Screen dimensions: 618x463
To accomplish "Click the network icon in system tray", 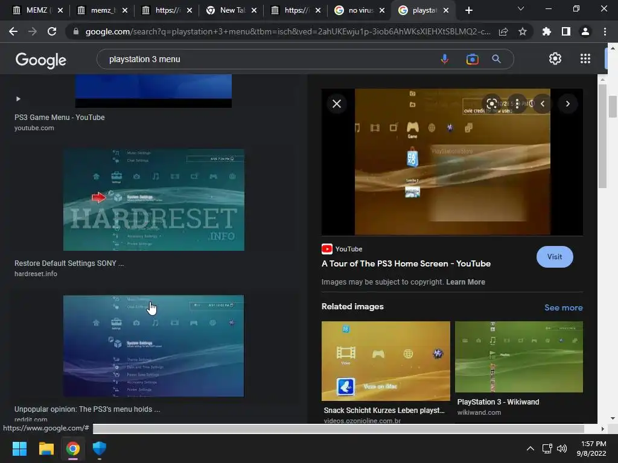I will tap(547, 449).
